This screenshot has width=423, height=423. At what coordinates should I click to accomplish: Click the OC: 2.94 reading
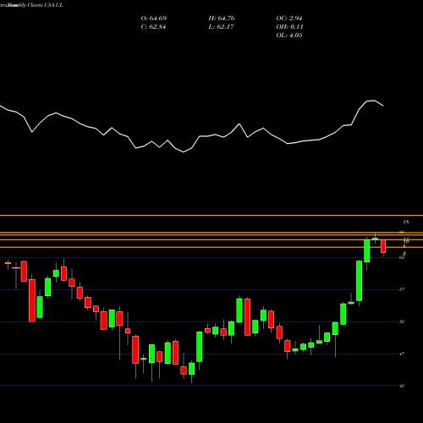(289, 19)
